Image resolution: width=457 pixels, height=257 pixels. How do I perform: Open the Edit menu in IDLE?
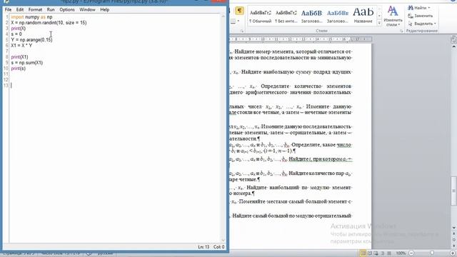tap(20, 9)
